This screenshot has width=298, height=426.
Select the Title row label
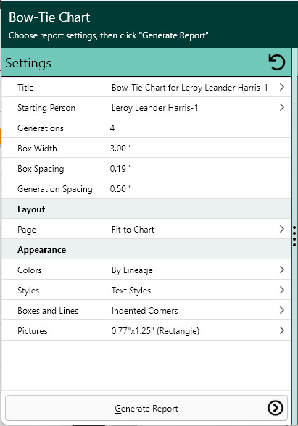(x=25, y=87)
